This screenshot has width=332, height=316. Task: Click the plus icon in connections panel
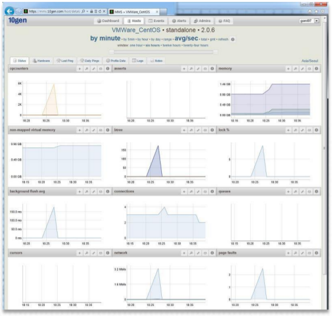pos(184,192)
